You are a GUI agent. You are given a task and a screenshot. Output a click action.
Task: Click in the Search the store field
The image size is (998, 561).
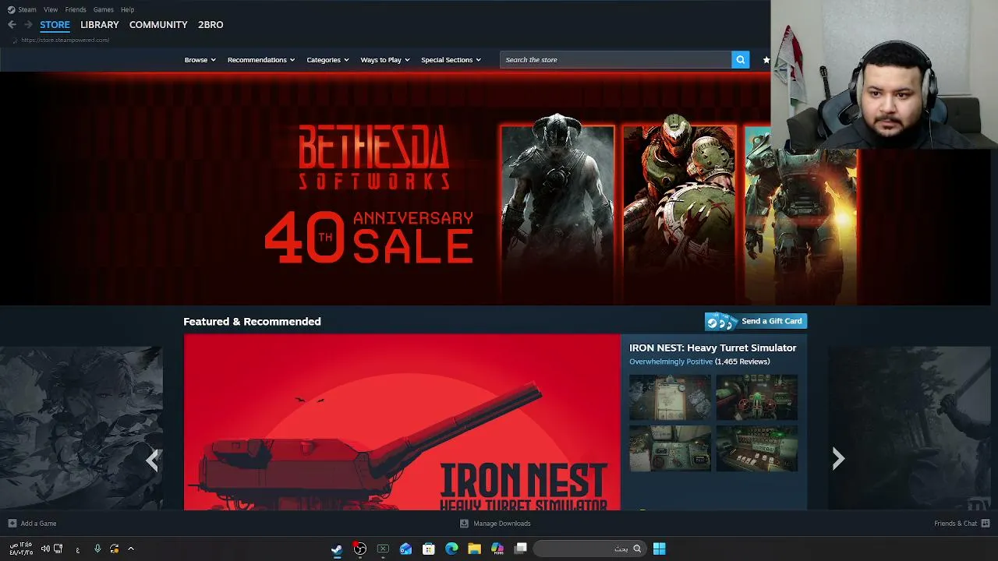[x=616, y=60]
